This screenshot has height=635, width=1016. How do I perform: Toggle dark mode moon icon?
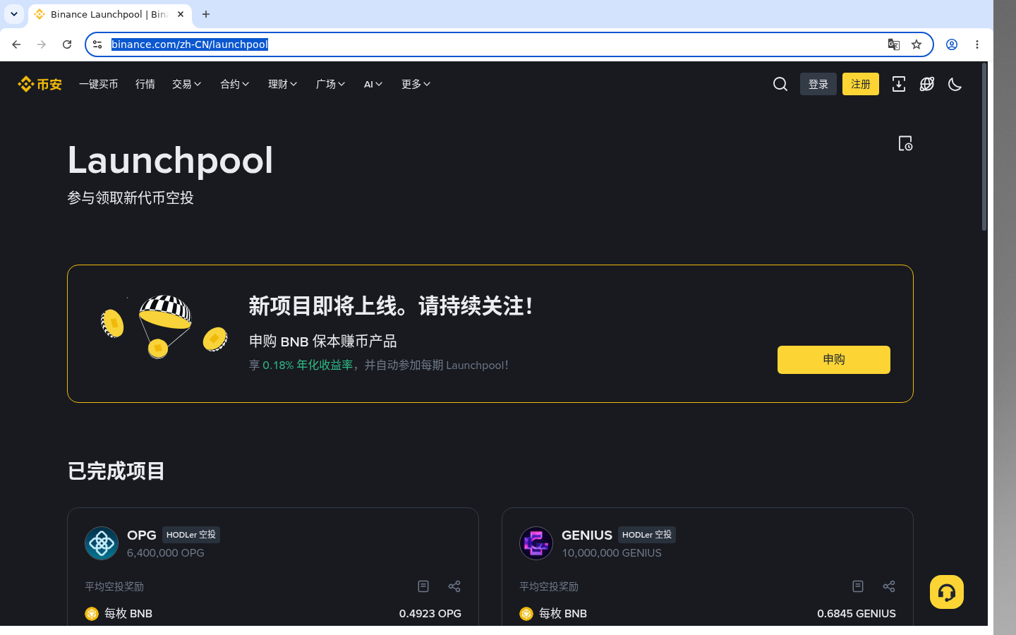pyautogui.click(x=955, y=84)
